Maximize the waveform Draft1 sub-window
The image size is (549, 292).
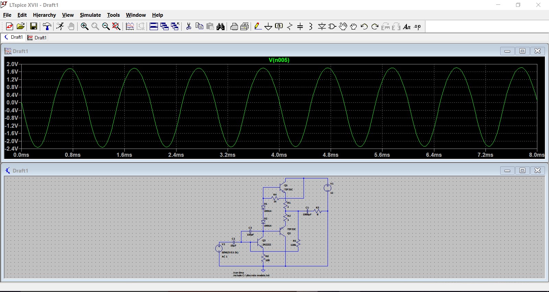pos(522,51)
